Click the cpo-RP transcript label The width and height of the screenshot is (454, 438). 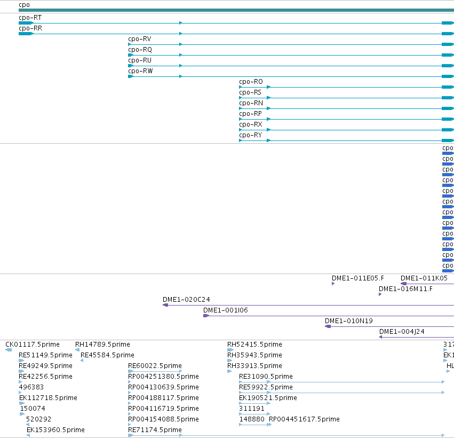(250, 114)
